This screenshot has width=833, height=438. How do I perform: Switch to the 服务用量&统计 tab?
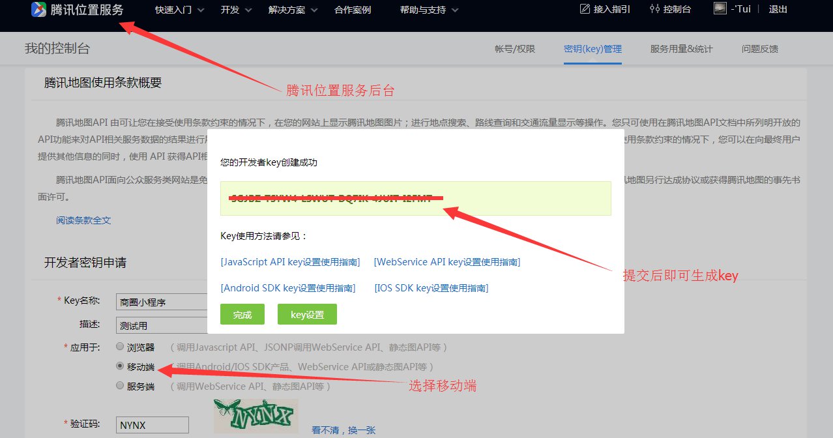click(681, 49)
